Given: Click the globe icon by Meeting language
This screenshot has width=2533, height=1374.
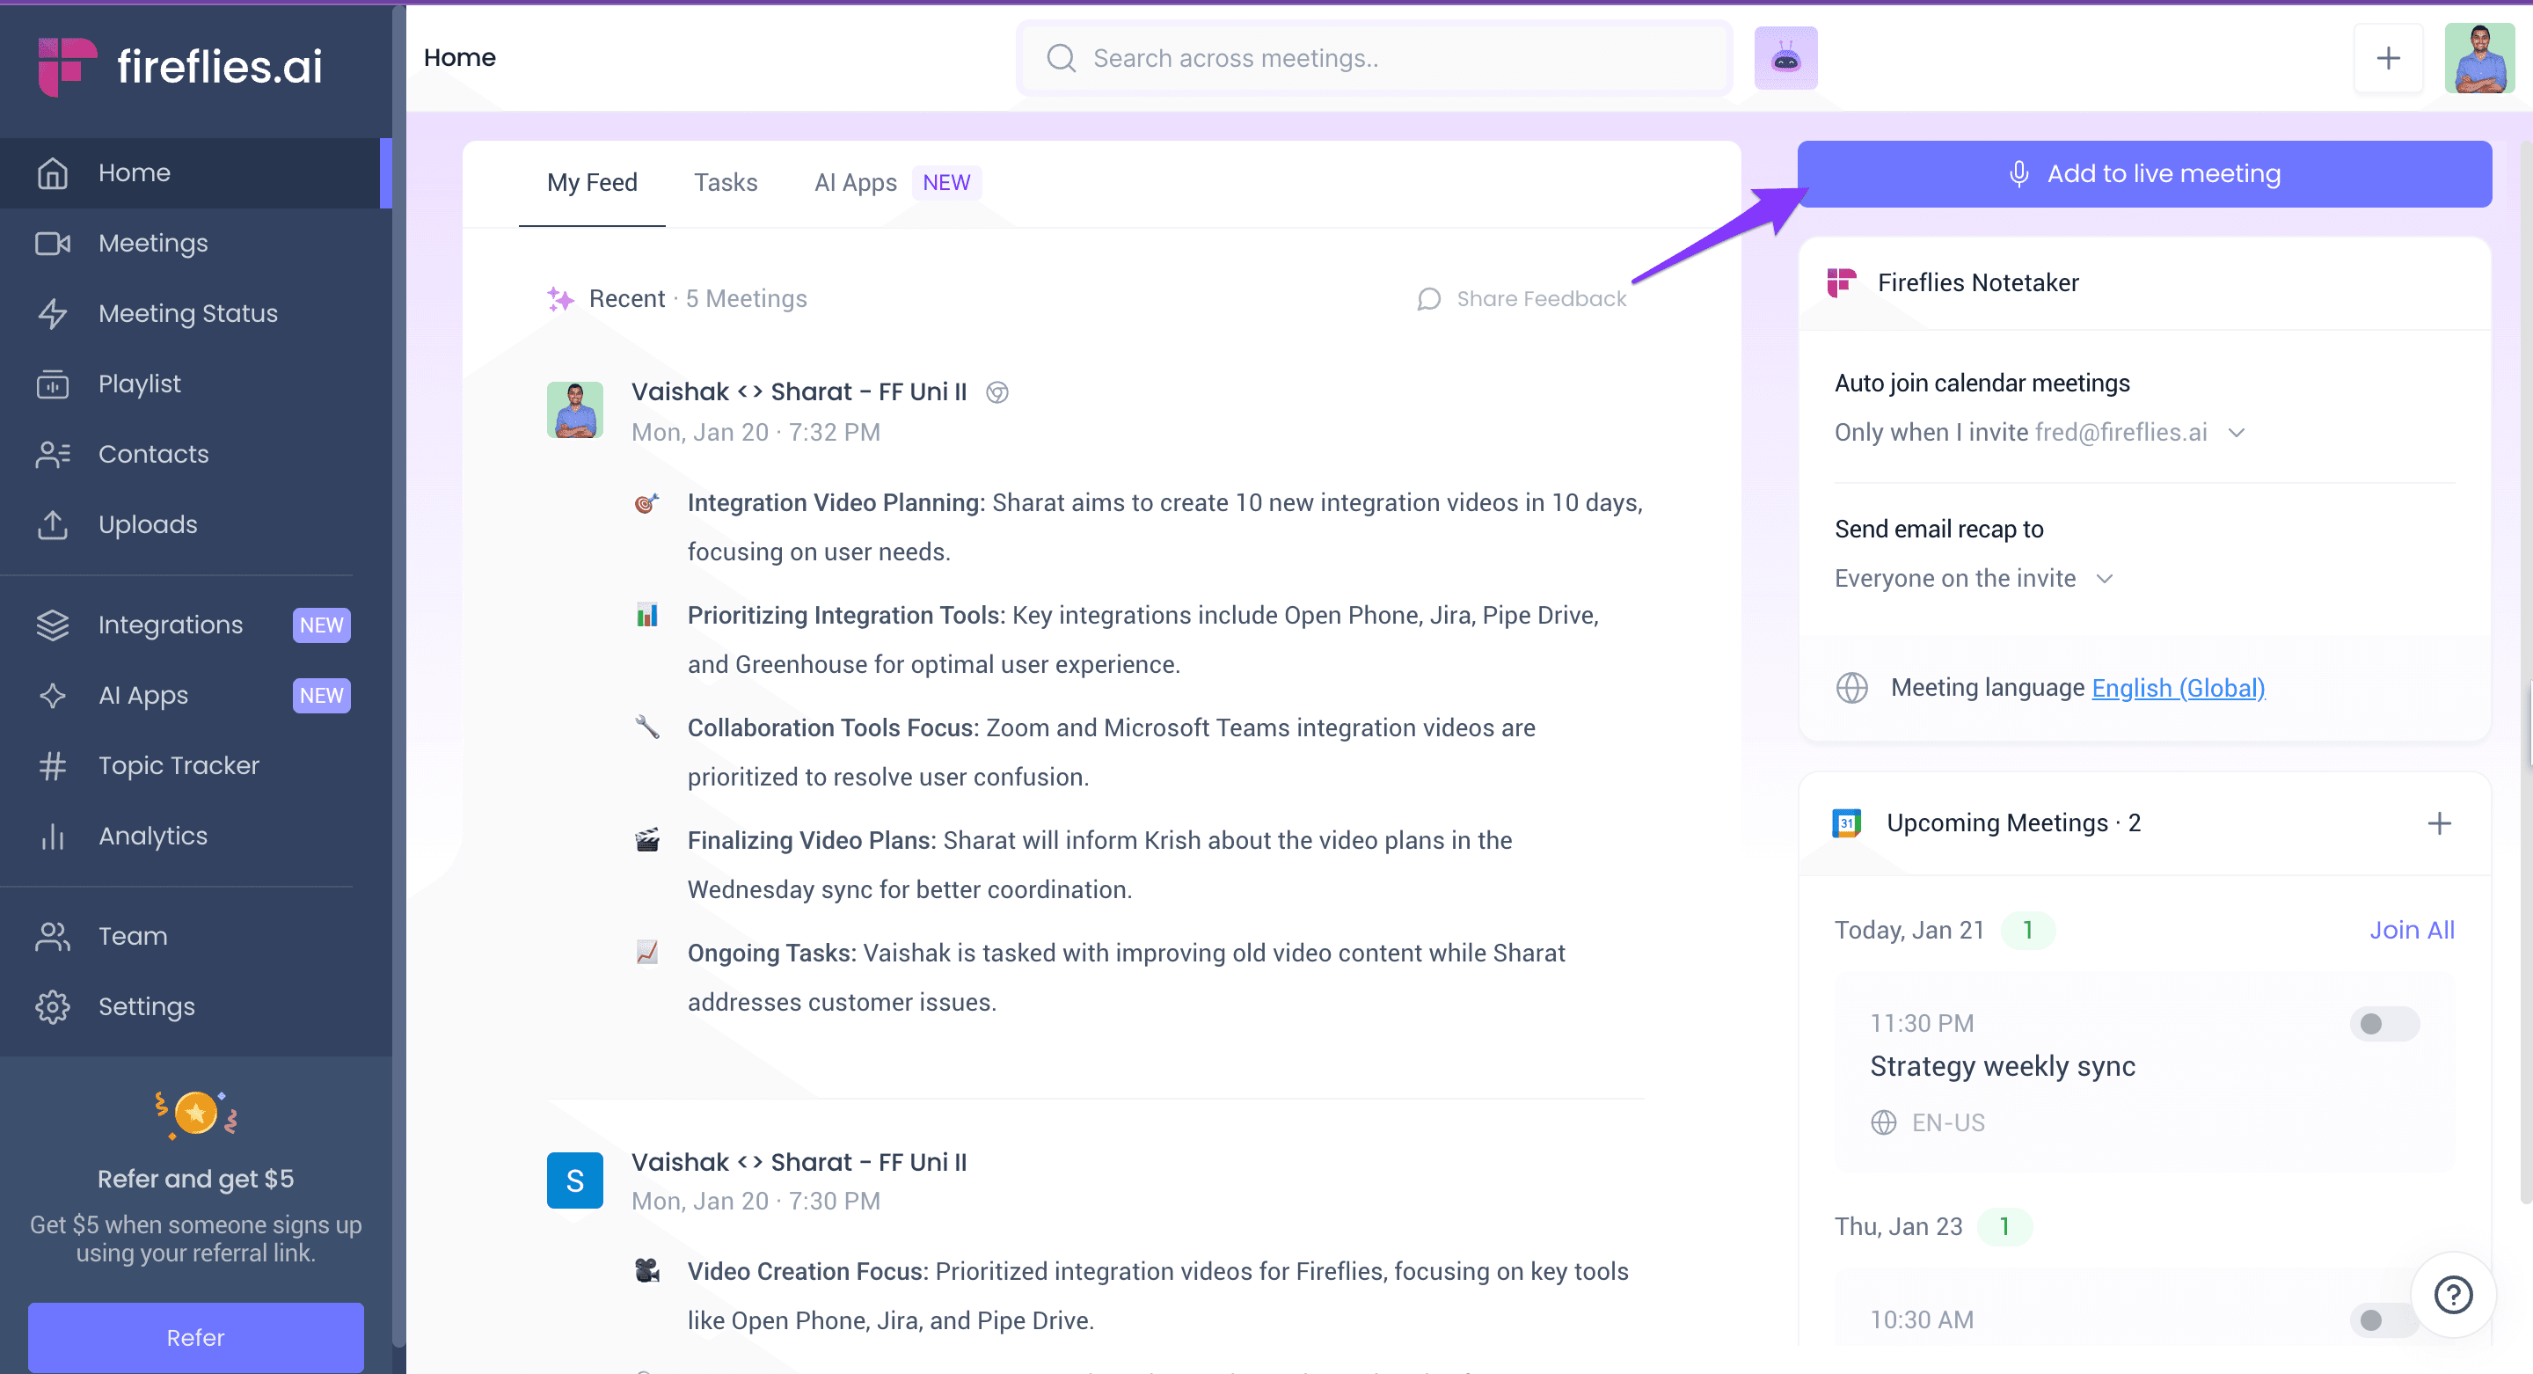Looking at the screenshot, I should tap(1851, 688).
